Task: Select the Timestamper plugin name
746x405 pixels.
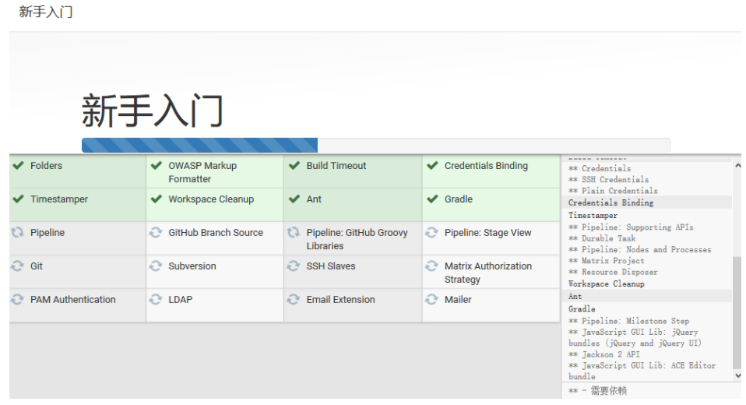Action: (59, 199)
